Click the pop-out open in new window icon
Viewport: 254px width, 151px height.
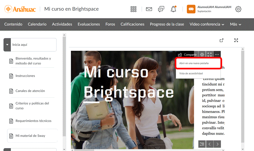coord(221,40)
